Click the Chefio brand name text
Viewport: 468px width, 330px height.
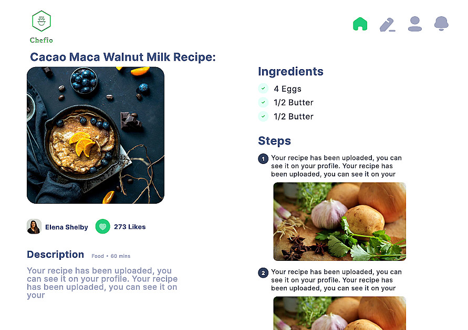click(x=41, y=40)
